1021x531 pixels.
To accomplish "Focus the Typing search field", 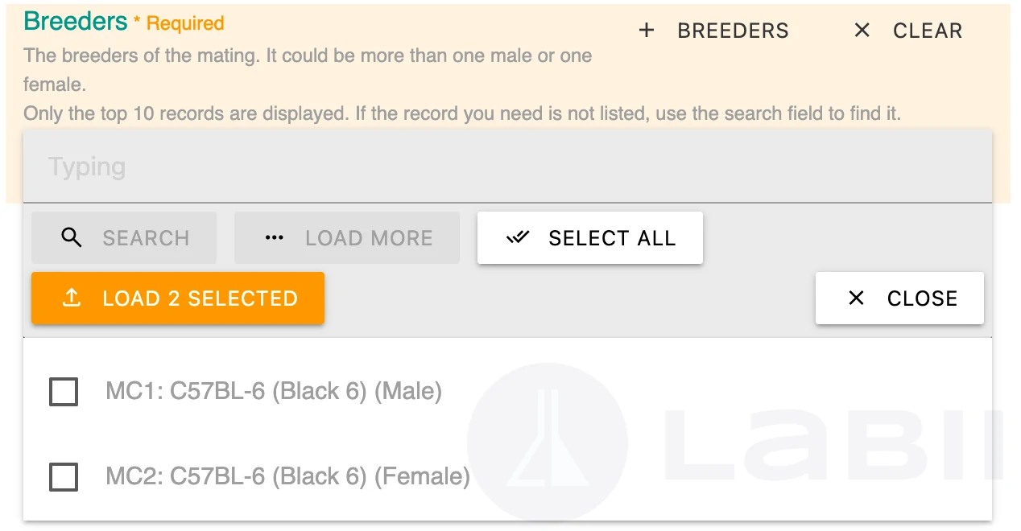I will tap(507, 167).
